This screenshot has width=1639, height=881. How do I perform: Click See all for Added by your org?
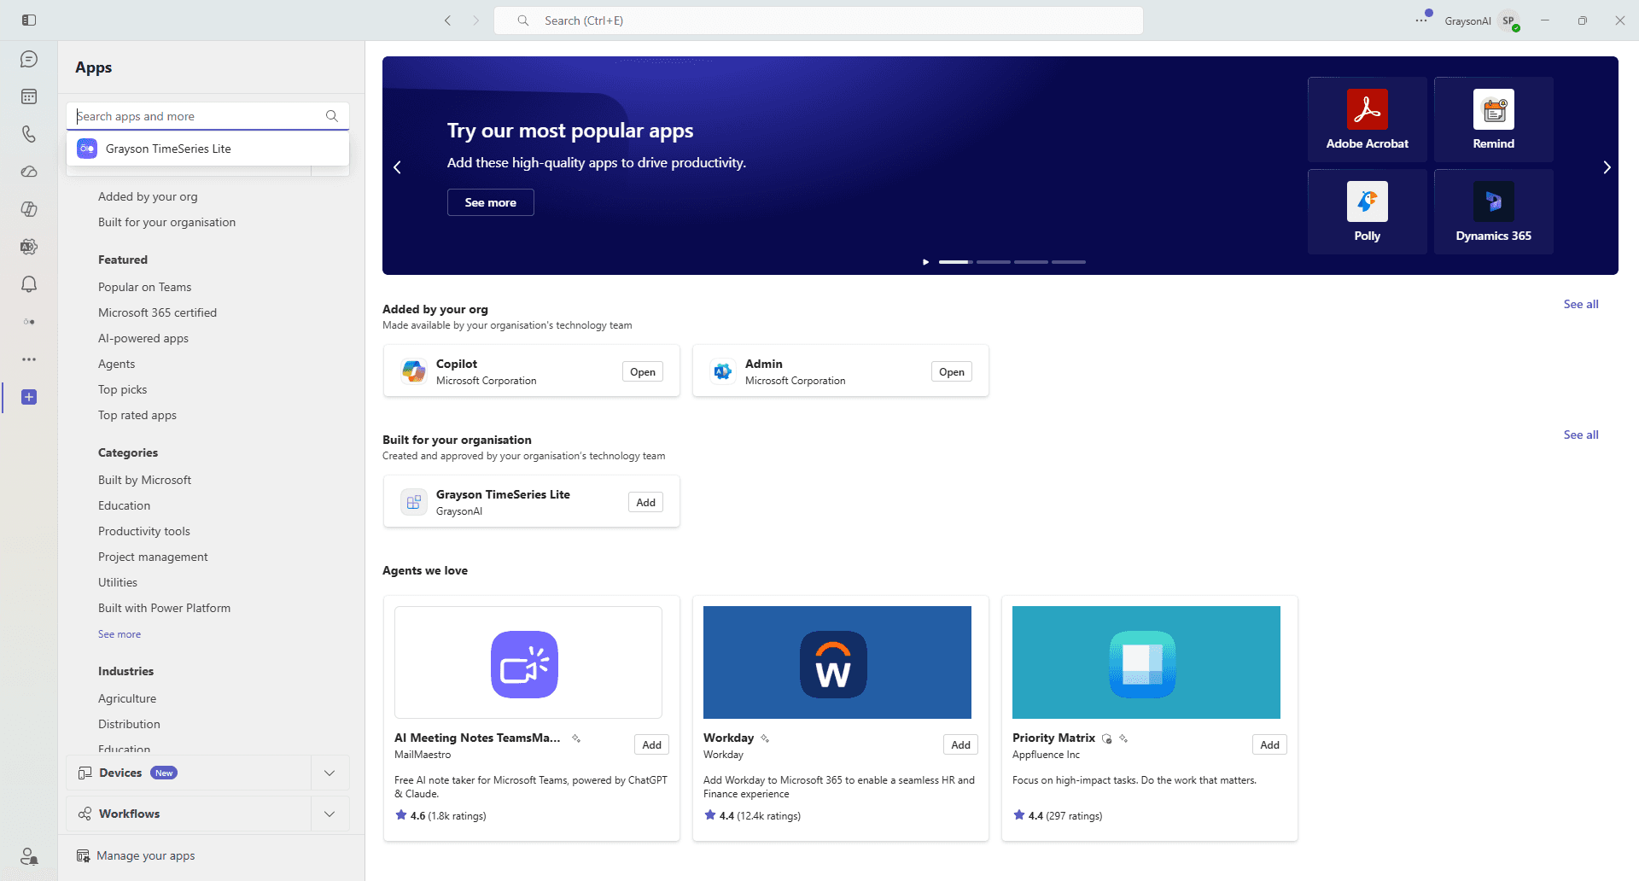point(1581,304)
